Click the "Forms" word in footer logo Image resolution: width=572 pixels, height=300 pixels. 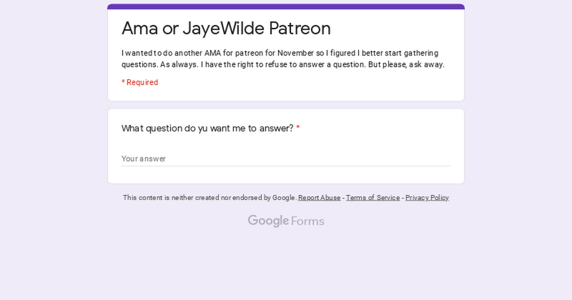pyautogui.click(x=307, y=221)
